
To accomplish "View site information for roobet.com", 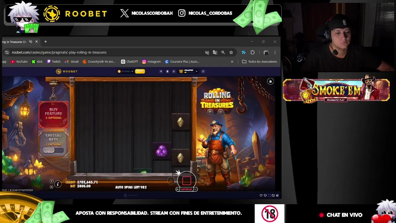I will (x=7, y=52).
